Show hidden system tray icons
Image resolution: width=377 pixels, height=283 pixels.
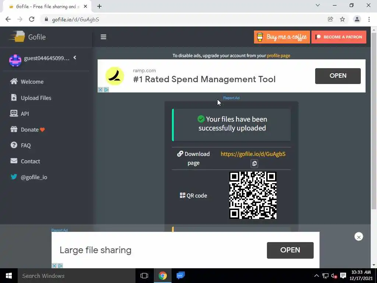click(316, 276)
